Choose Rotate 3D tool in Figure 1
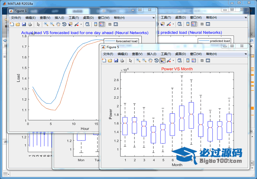 [x=64, y=24]
